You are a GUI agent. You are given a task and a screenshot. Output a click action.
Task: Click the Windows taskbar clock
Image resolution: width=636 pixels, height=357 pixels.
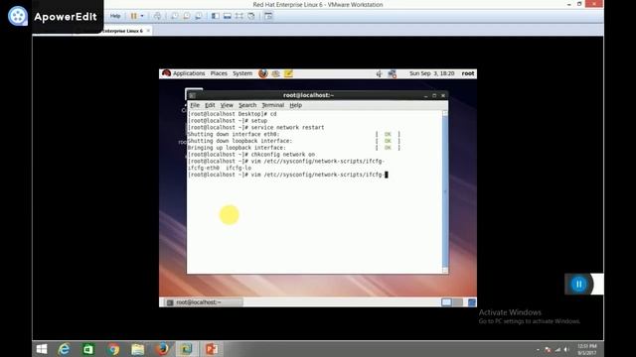(587, 349)
